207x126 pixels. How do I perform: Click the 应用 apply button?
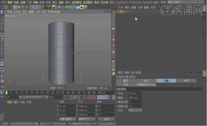pos(106,119)
